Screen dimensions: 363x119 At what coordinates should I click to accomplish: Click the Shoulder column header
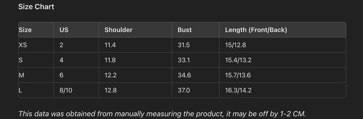[x=118, y=30]
